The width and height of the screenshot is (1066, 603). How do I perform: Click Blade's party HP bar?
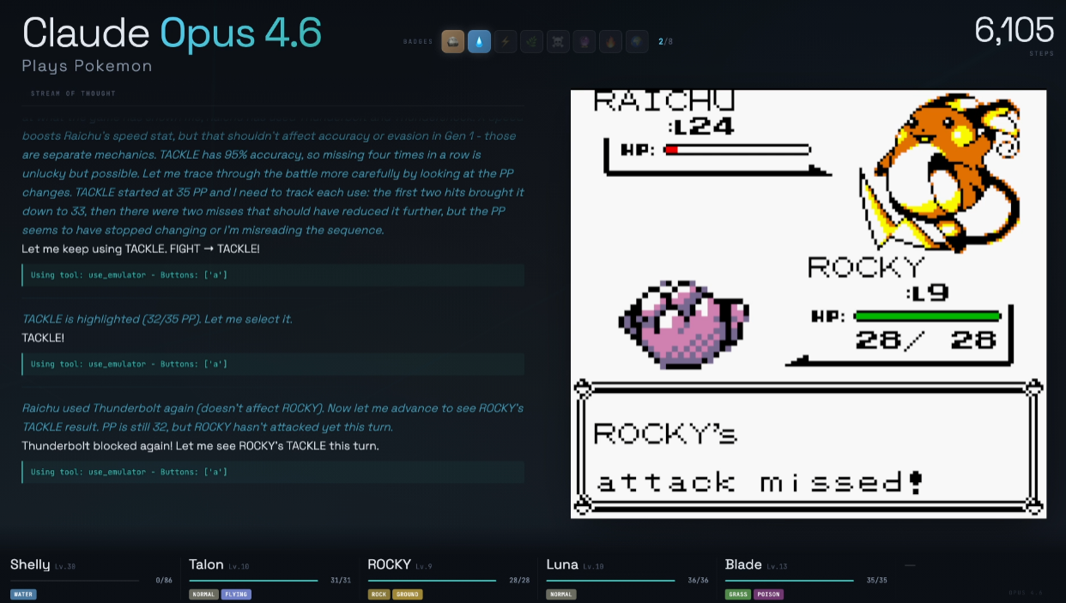tap(790, 581)
